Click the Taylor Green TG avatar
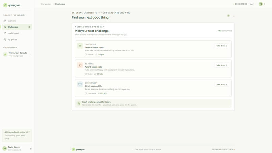The height and width of the screenshot is (153, 272). 4,148
